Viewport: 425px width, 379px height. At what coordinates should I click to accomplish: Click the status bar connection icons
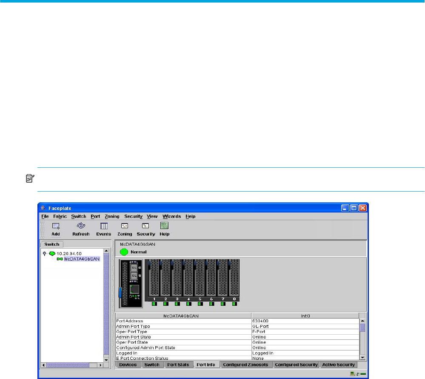pyautogui.click(x=358, y=374)
